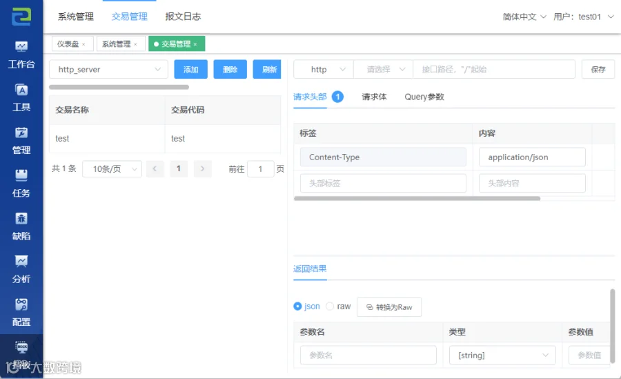
Task: Expand the 用户: test01 menu
Action: (x=583, y=17)
